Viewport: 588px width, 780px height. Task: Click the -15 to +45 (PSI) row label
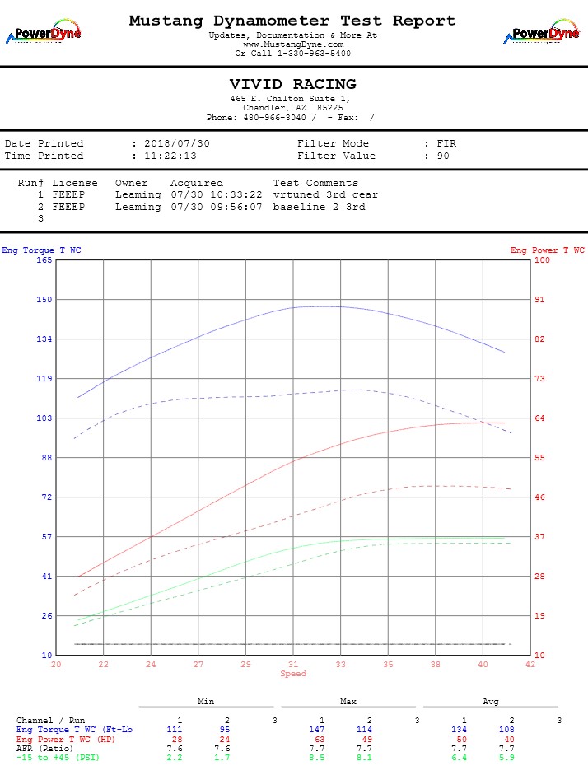pos(58,758)
